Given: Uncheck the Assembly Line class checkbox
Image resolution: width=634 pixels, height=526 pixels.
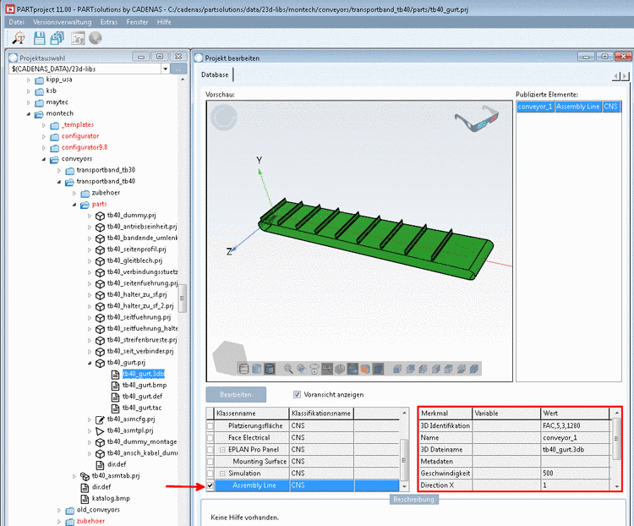Looking at the screenshot, I should click(210, 485).
